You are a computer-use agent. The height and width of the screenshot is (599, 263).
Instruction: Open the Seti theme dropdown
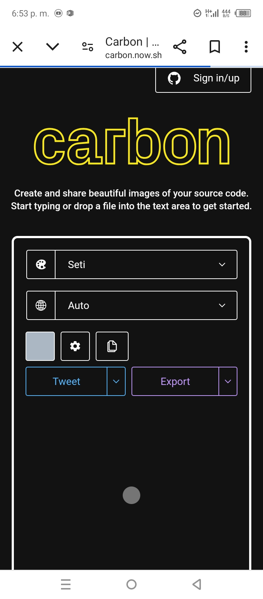click(132, 264)
